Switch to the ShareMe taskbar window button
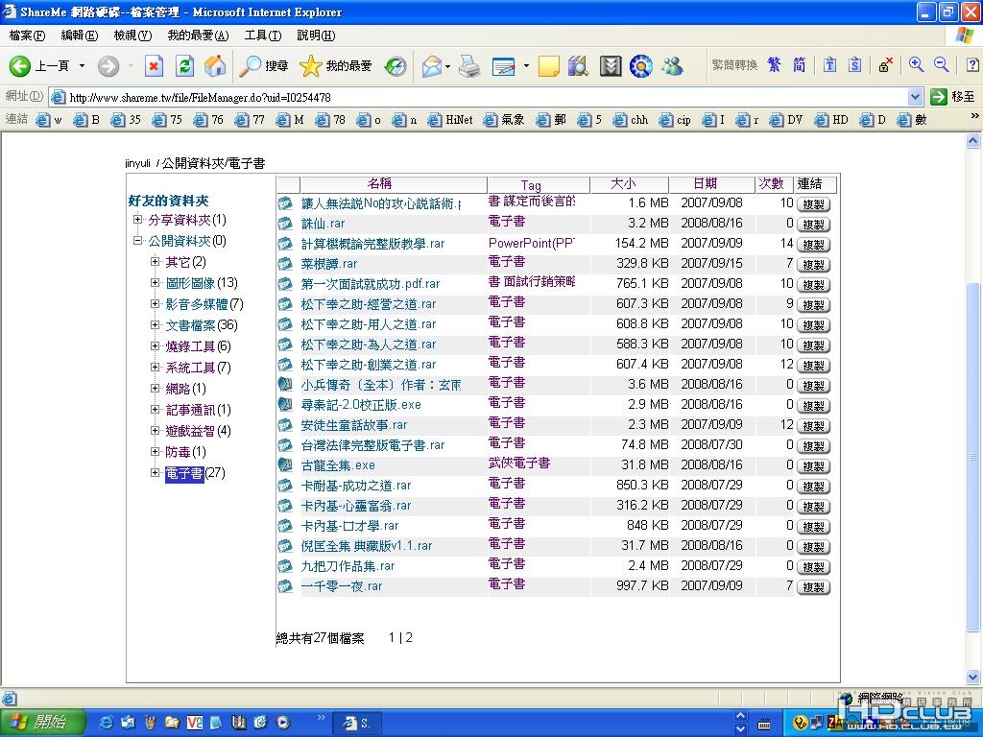Image resolution: width=983 pixels, height=737 pixels. tap(357, 724)
